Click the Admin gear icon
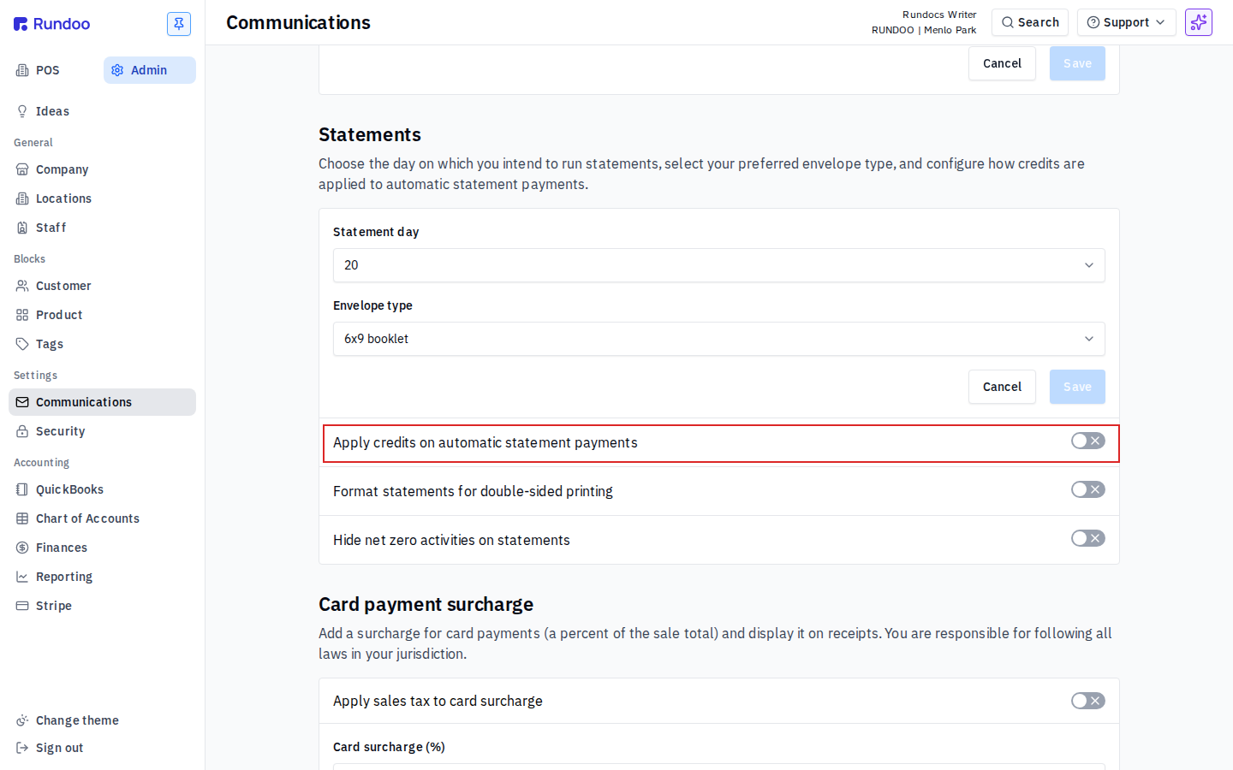1233x770 pixels. pos(117,70)
